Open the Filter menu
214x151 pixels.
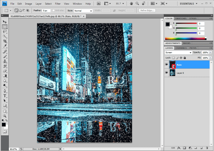58,4
